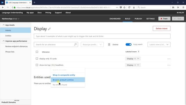Click the Language Understanding home link
Image resolution: width=186 pixels, height=105 pixels.
(12, 13)
